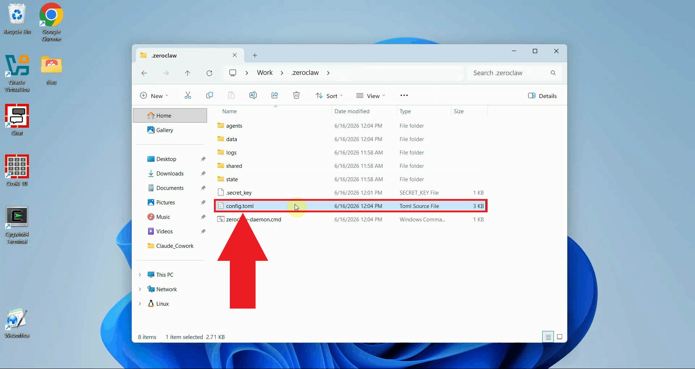Image resolution: width=695 pixels, height=369 pixels.
Task: Click .zeroclaw in the address breadcrumb
Action: tap(305, 73)
